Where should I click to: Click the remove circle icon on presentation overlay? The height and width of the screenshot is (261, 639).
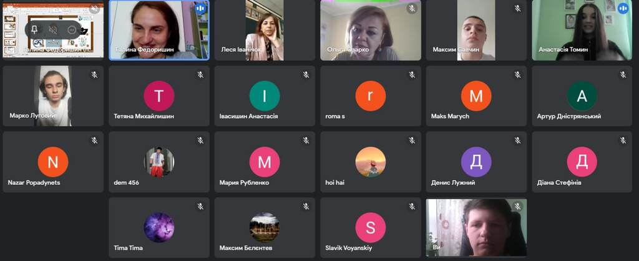point(72,29)
